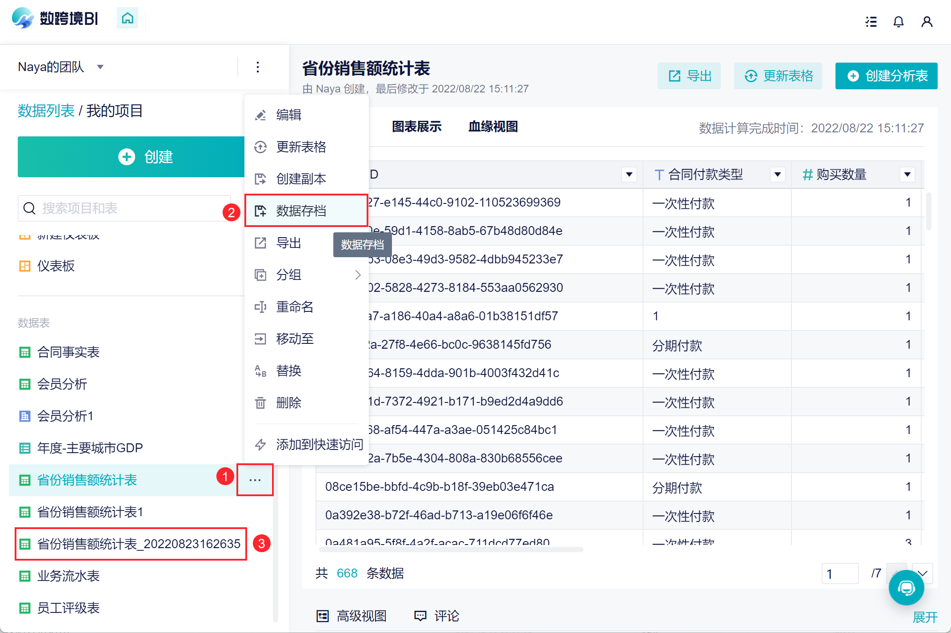Viewport: 951px width, 633px height.
Task: Expand the Naya的团队 team dropdown
Action: (100, 67)
